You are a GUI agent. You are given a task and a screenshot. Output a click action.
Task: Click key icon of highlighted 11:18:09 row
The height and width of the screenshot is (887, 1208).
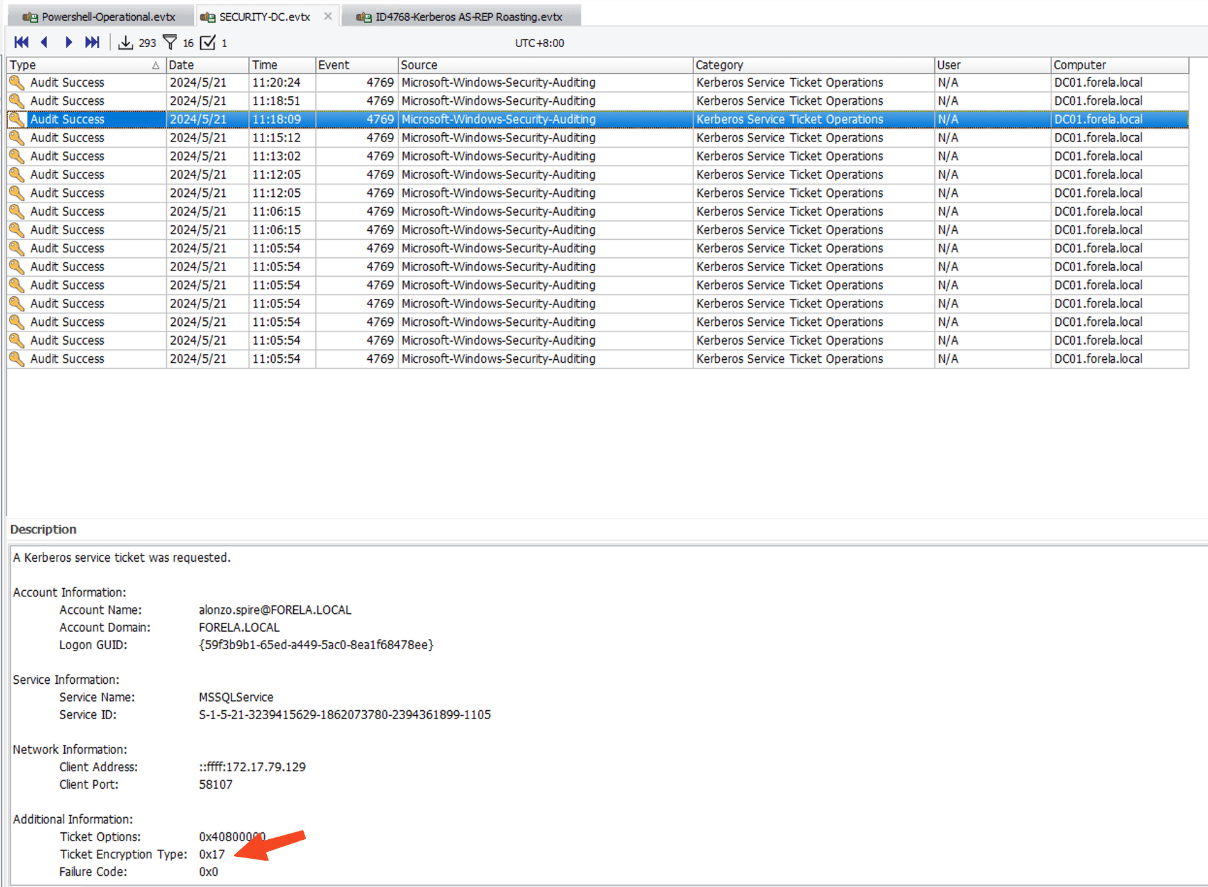(x=17, y=120)
